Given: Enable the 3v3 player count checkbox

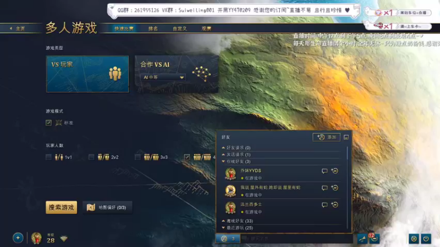Looking at the screenshot, I should [x=137, y=157].
